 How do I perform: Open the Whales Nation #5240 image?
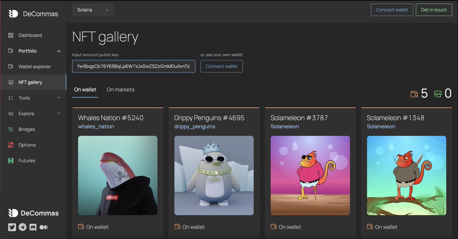click(118, 175)
